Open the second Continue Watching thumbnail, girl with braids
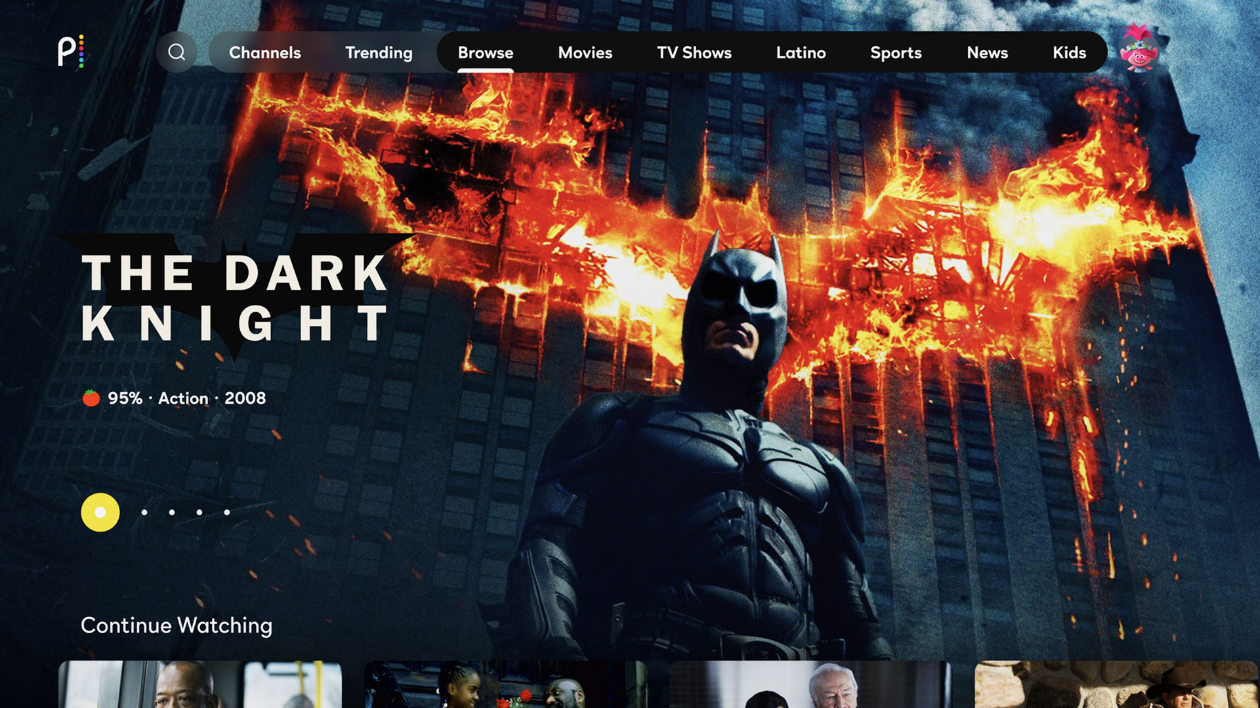 point(505,684)
